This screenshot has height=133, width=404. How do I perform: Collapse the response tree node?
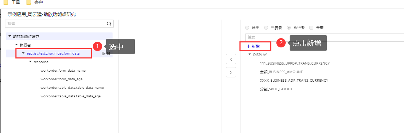[x=30, y=62]
